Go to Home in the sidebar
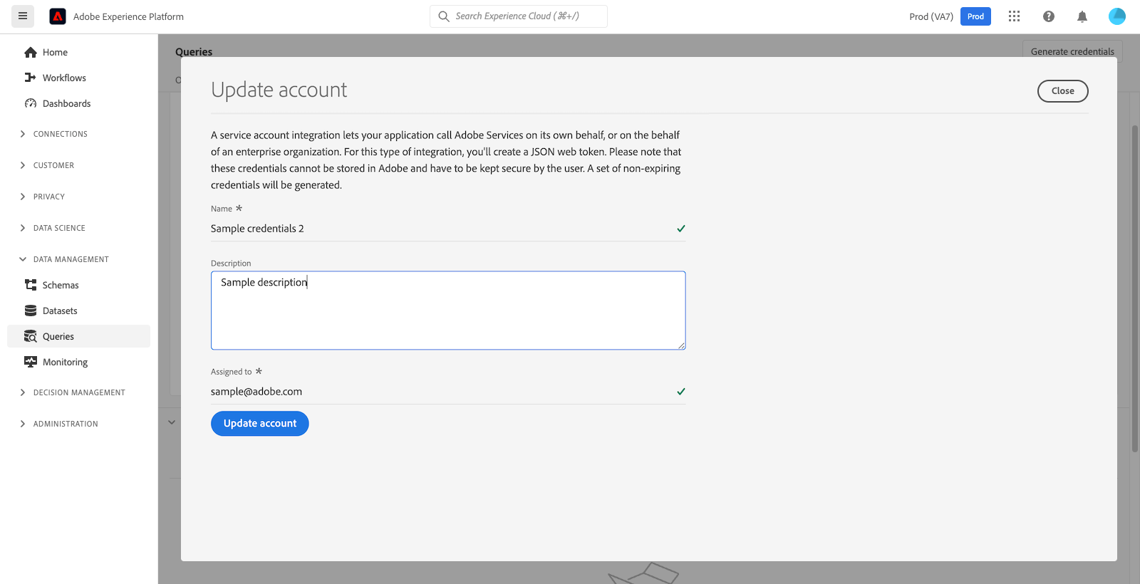 click(x=55, y=52)
